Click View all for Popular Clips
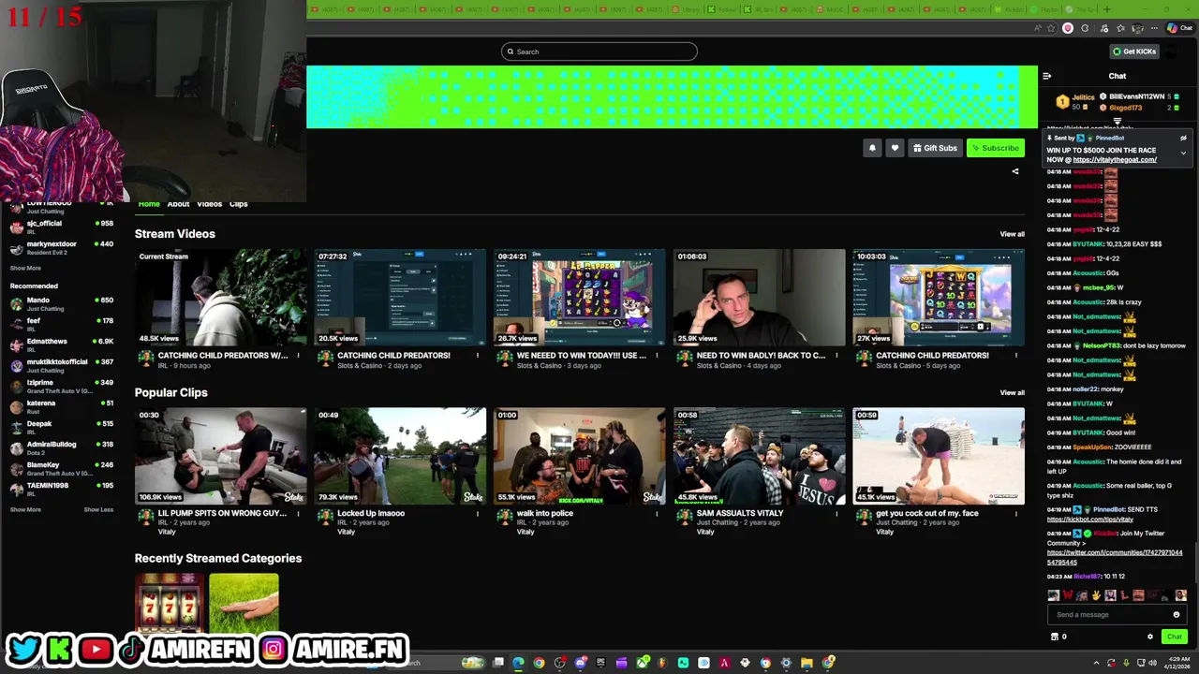Viewport: 1199px width, 674px height. pyautogui.click(x=1012, y=393)
